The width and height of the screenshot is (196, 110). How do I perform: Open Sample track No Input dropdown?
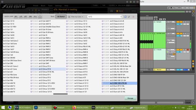click(171, 22)
